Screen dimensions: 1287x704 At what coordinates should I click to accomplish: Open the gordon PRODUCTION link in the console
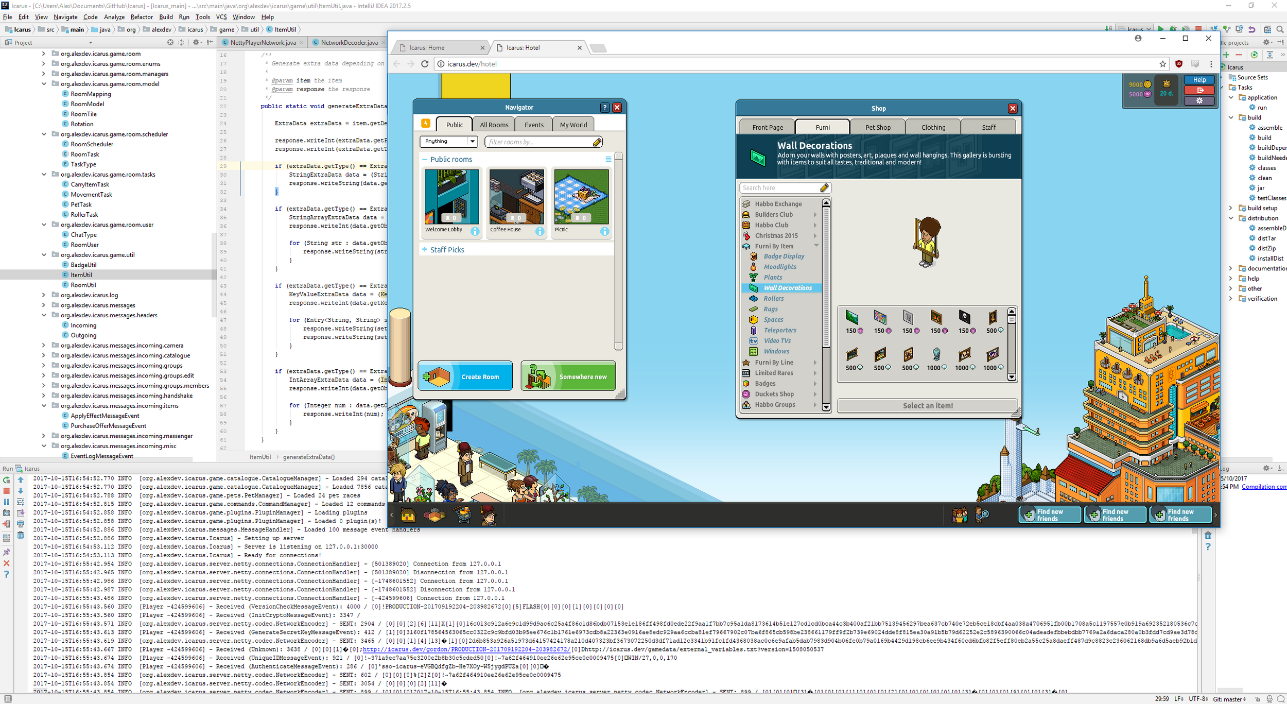(466, 649)
